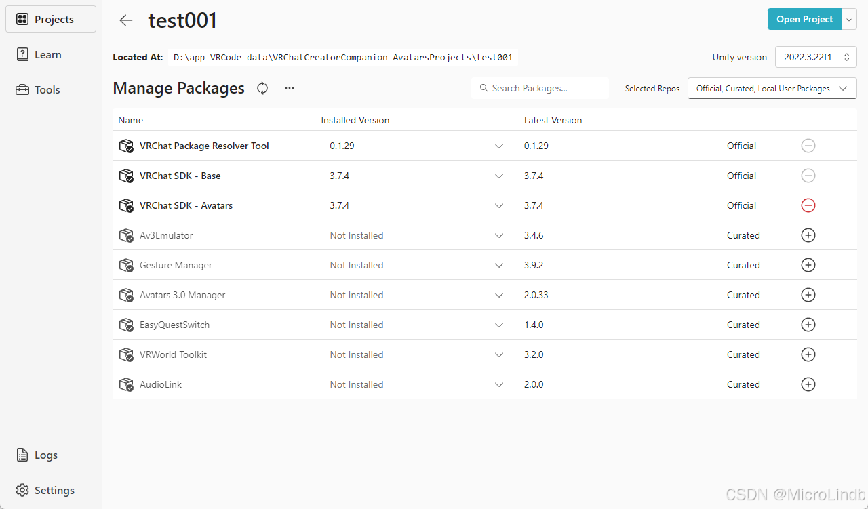Screen dimensions: 868x509
Task: Open the Projects page in sidebar
Action: pos(51,19)
